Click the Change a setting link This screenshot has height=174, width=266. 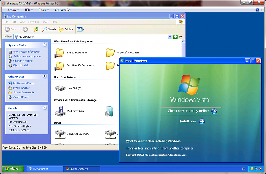click(x=23, y=61)
